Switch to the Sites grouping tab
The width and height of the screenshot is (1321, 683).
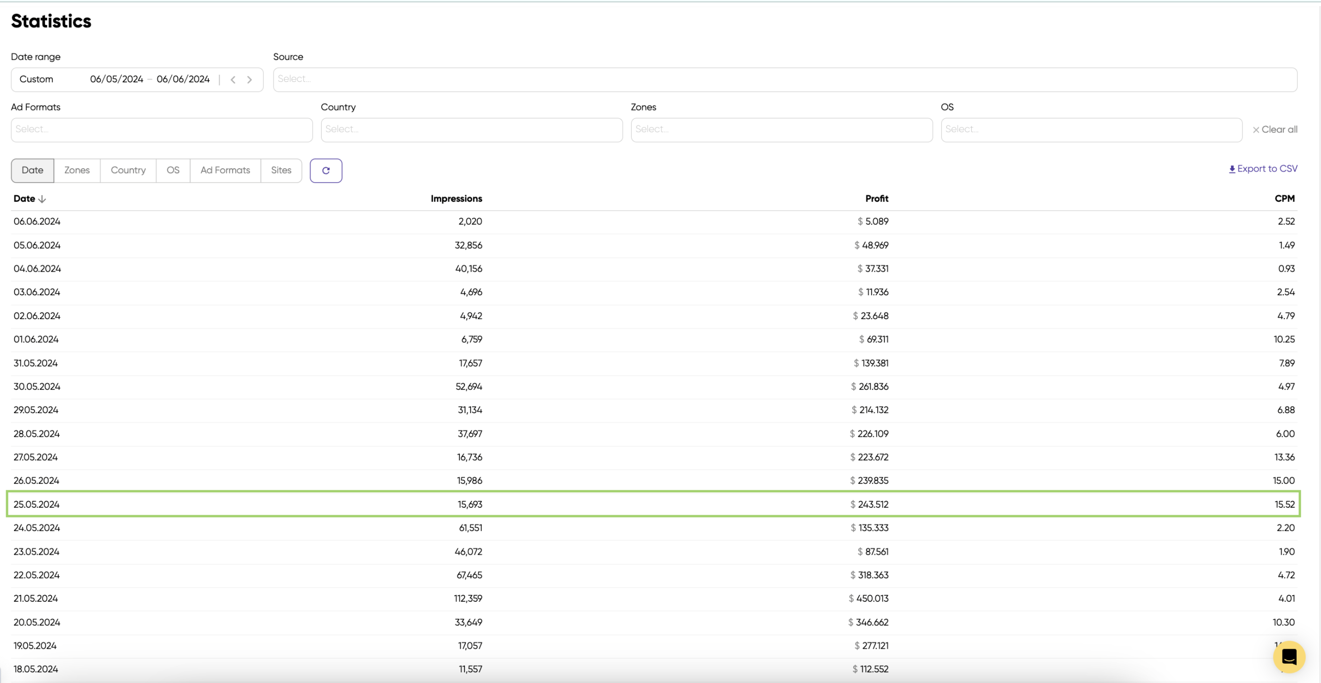click(281, 170)
